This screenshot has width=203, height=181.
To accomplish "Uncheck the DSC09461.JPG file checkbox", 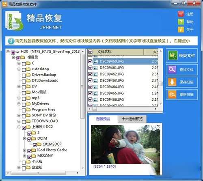I will click(90, 68).
